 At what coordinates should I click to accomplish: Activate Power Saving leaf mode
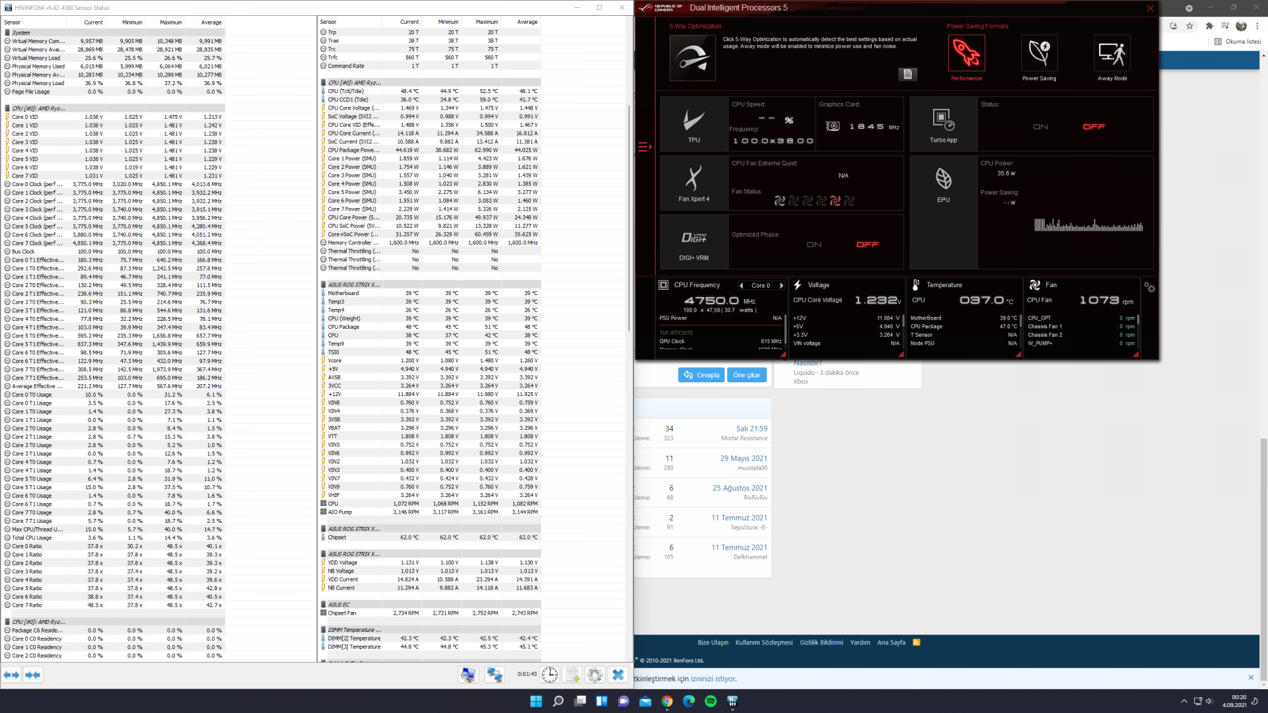click(x=1039, y=53)
